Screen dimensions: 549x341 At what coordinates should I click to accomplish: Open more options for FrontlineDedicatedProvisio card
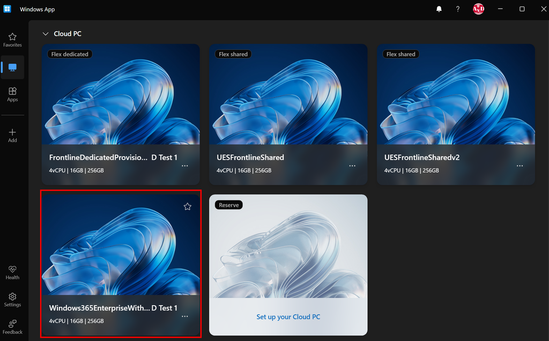[x=184, y=166]
